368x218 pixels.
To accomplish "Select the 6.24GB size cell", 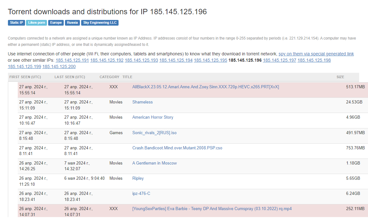I will click(x=353, y=194).
